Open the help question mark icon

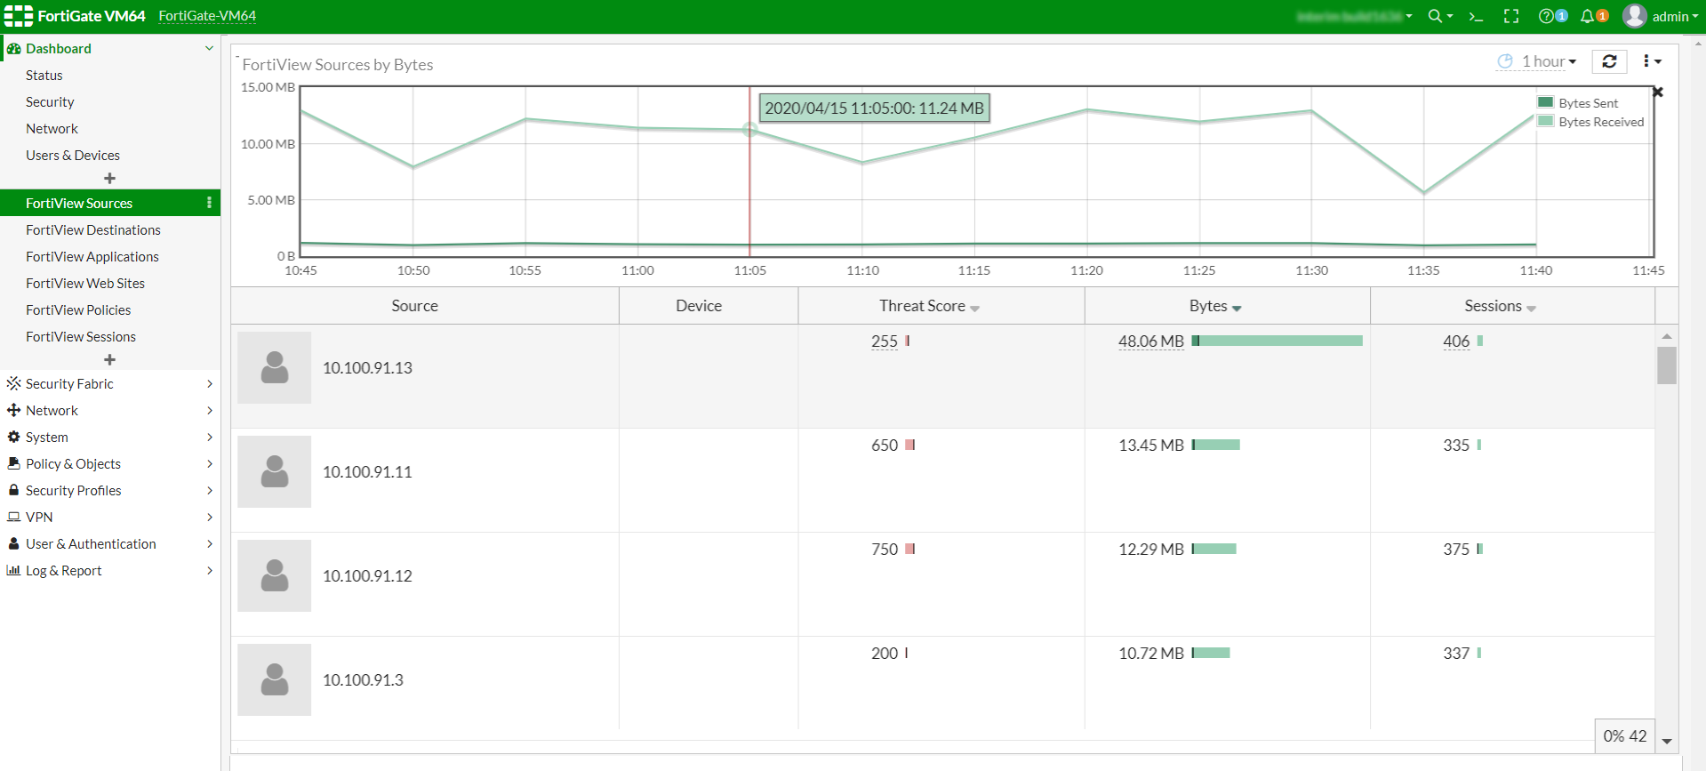tap(1547, 16)
